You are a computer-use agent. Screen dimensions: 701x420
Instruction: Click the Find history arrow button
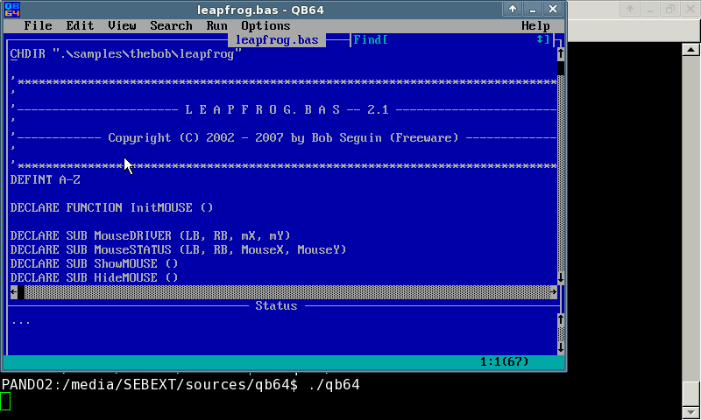tap(540, 39)
